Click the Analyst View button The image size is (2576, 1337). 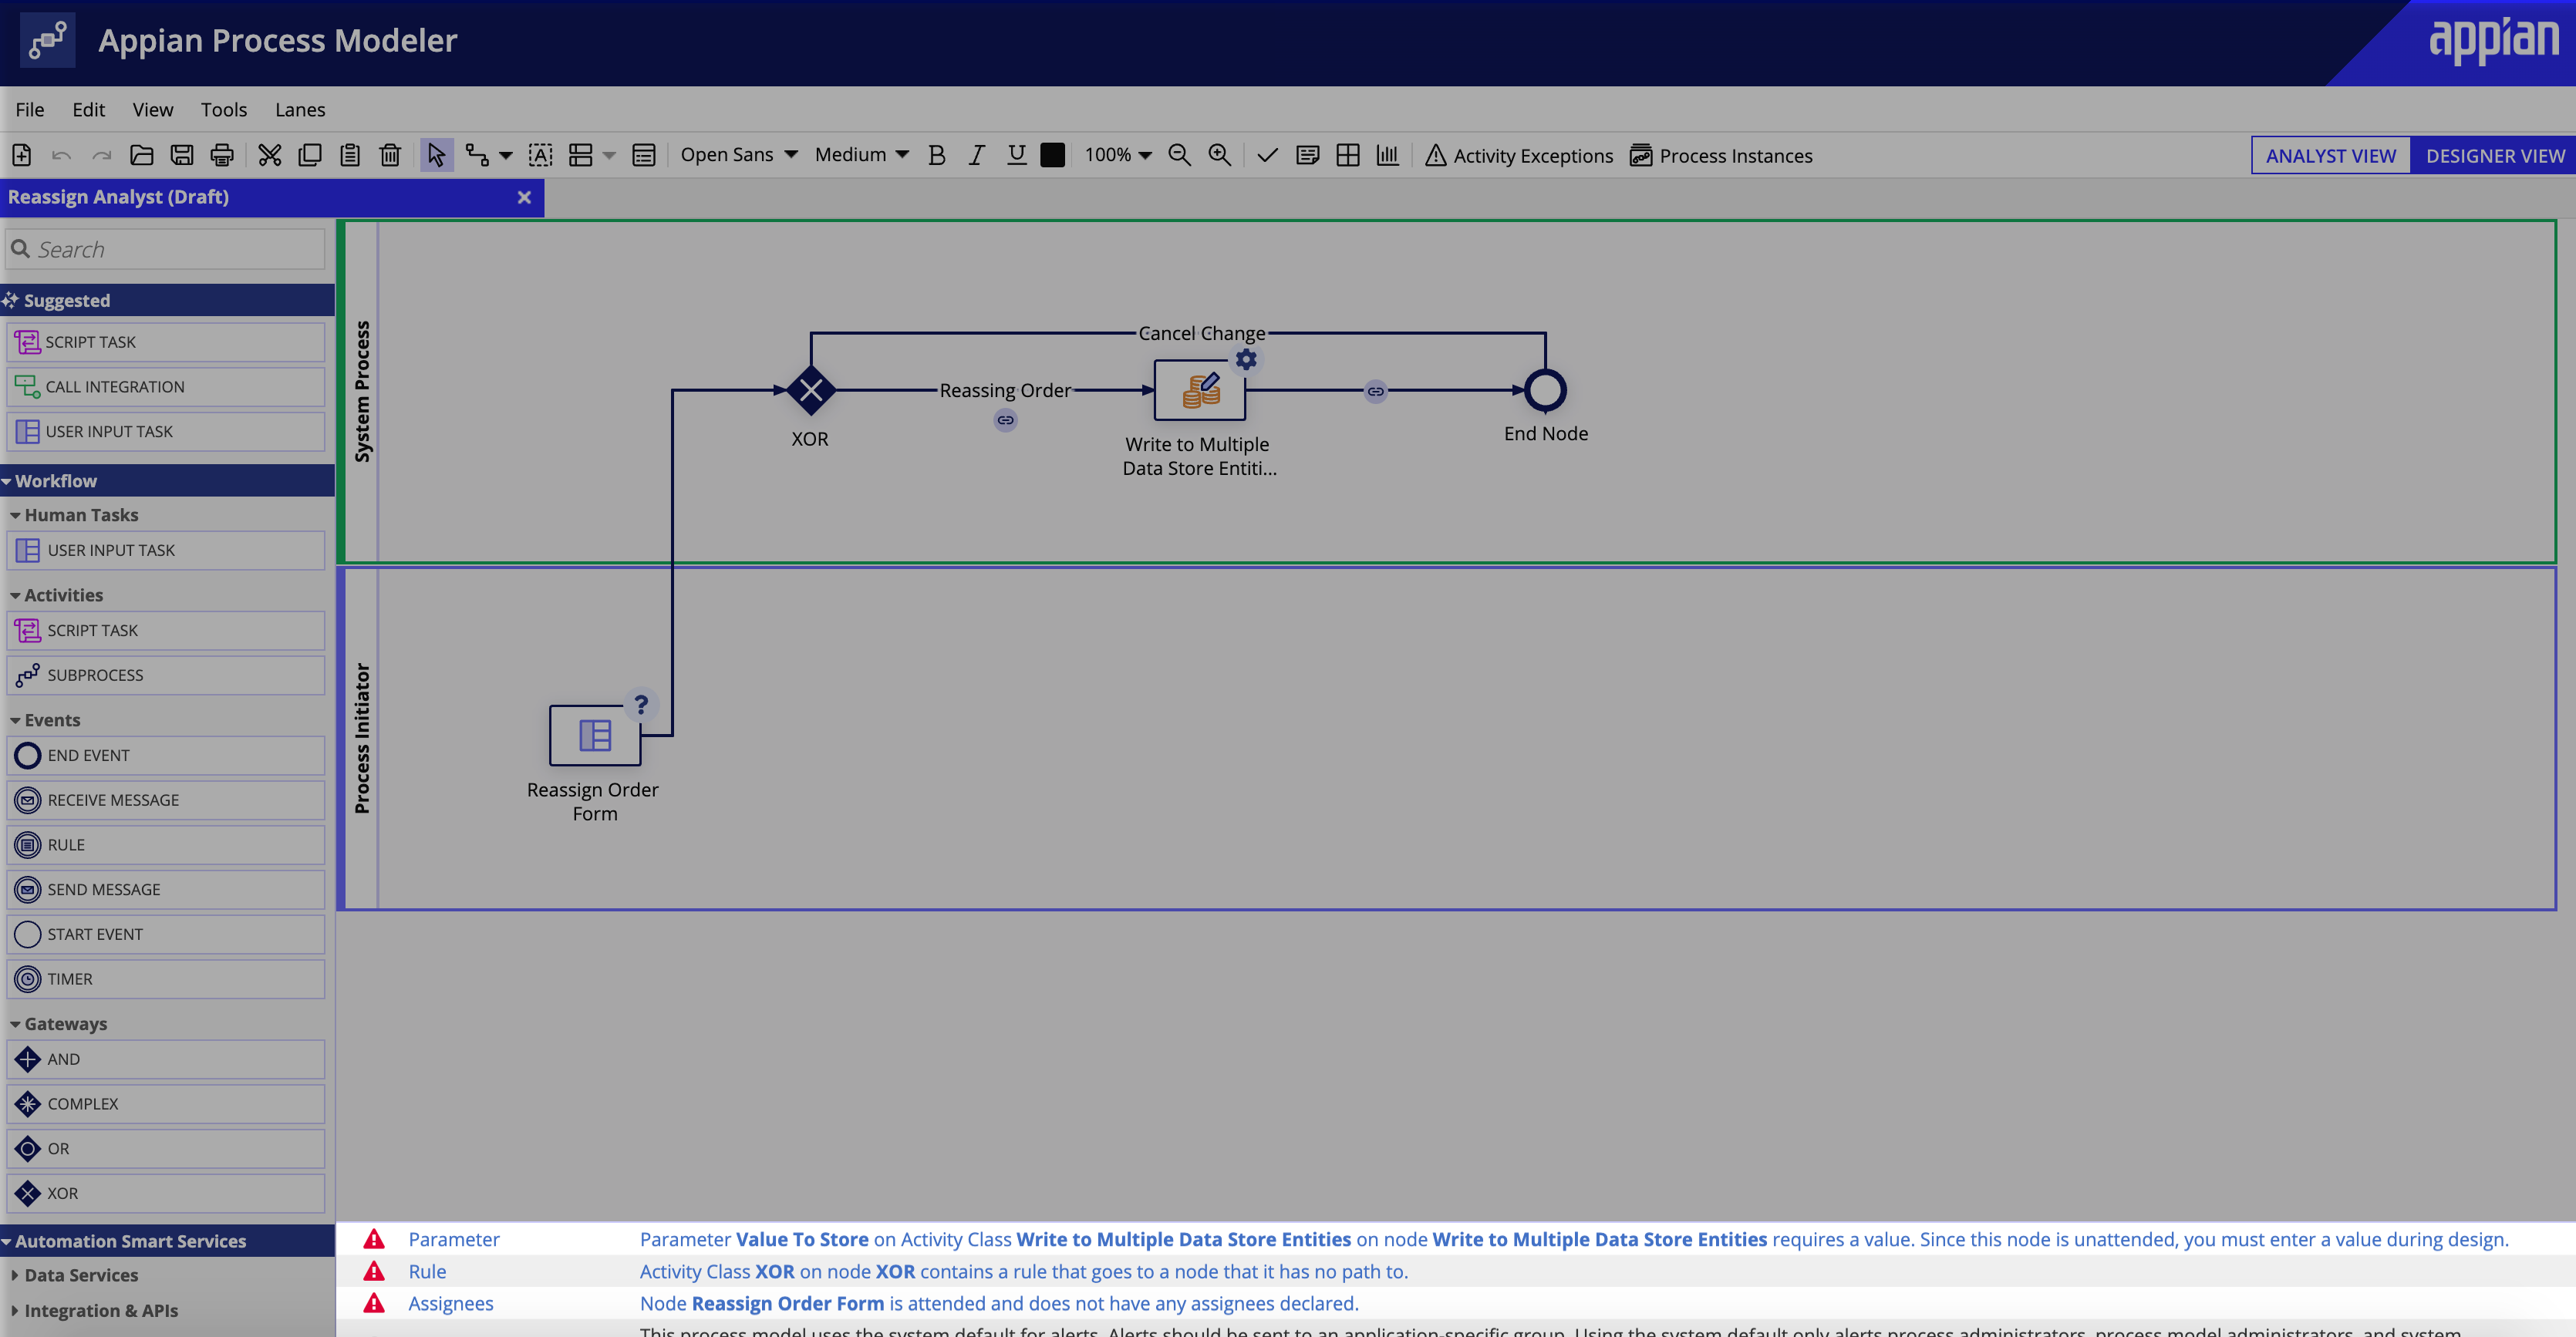[x=2327, y=155]
